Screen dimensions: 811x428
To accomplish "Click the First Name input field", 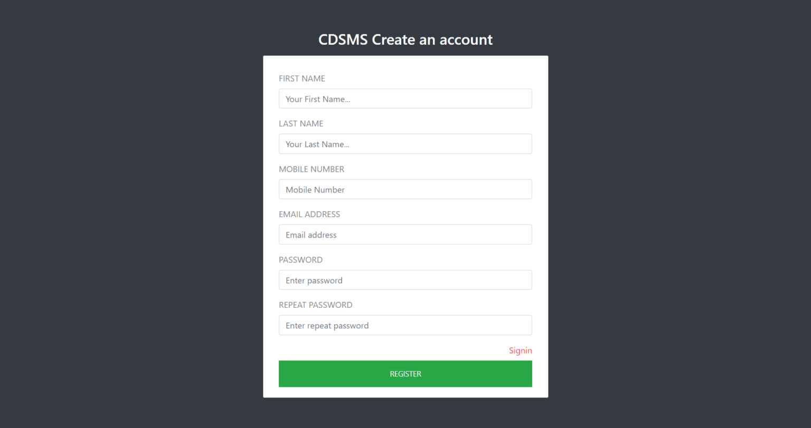I will pos(405,99).
